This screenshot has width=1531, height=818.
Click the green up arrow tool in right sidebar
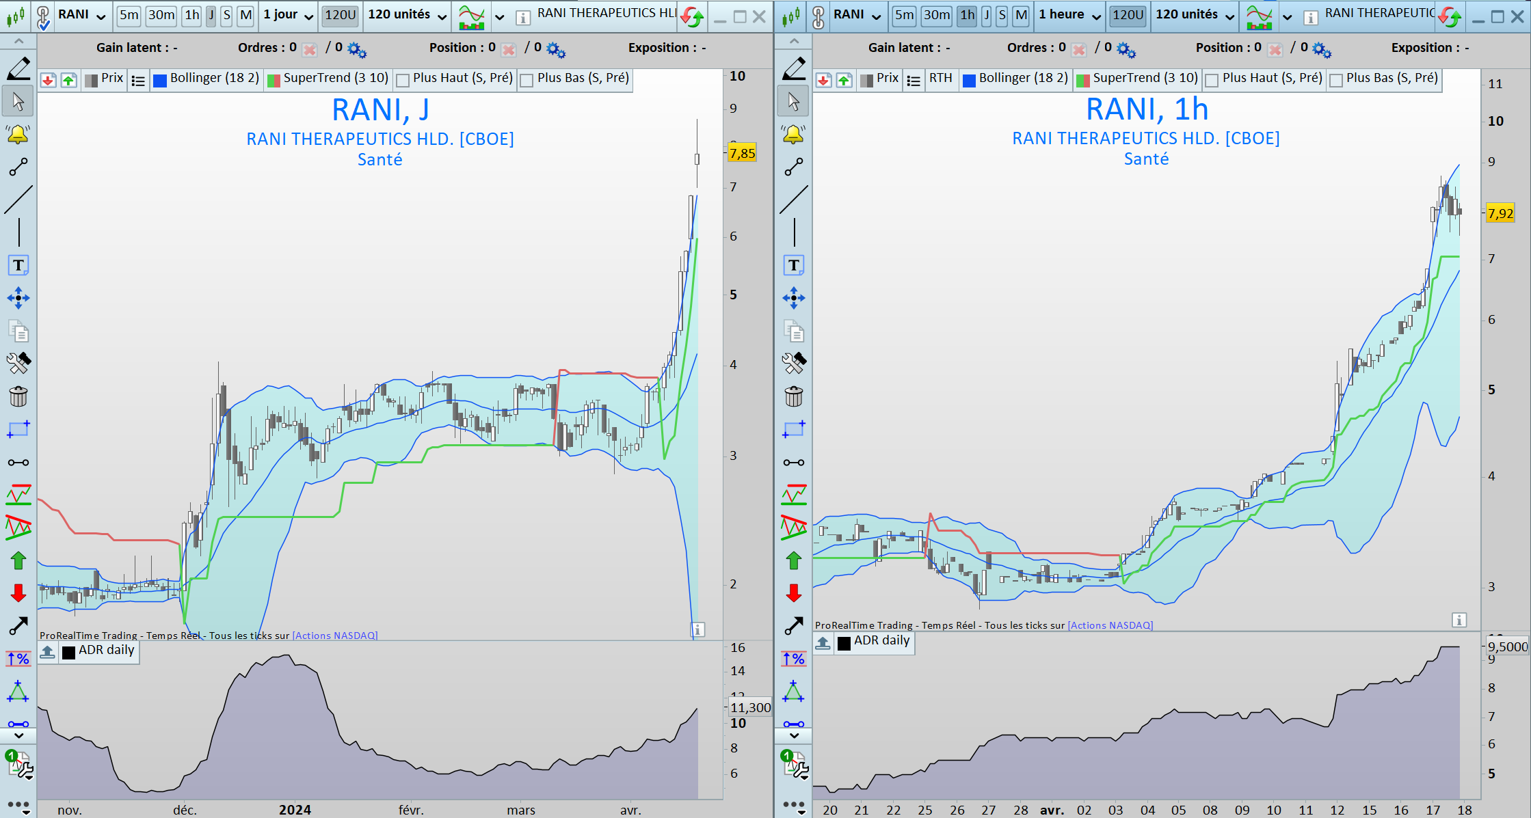[794, 560]
